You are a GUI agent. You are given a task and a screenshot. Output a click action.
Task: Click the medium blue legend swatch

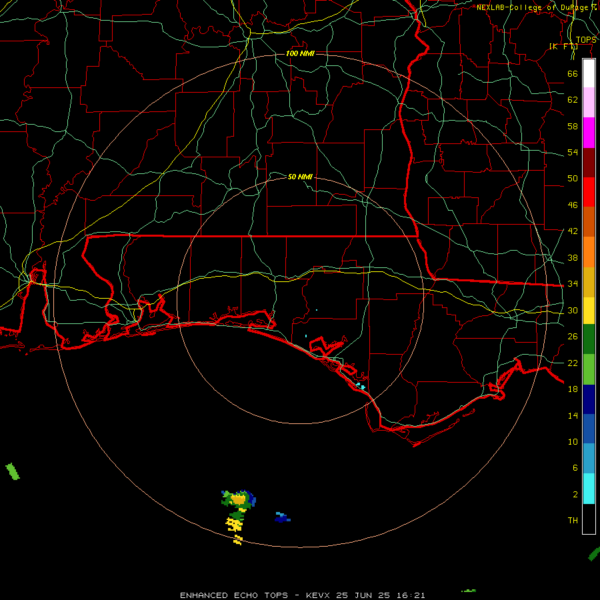pyautogui.click(x=589, y=429)
